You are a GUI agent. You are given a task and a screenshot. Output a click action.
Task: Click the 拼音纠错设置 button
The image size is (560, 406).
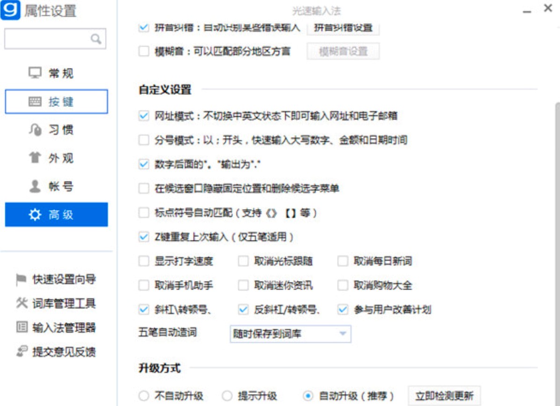[343, 28]
